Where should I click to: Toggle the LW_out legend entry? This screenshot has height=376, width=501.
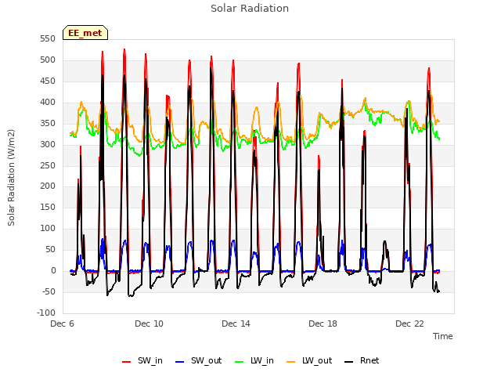309,360
